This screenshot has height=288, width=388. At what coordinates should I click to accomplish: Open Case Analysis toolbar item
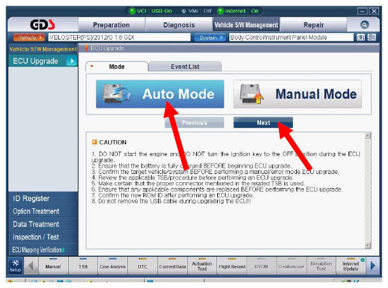113,266
